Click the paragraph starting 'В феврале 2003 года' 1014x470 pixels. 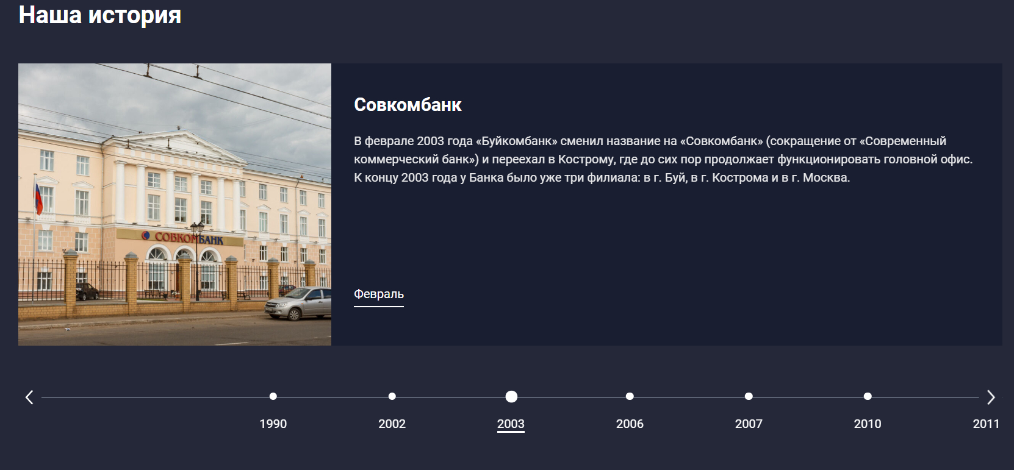(x=663, y=159)
